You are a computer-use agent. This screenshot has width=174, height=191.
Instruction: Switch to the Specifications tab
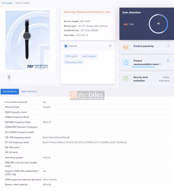(x=10, y=92)
